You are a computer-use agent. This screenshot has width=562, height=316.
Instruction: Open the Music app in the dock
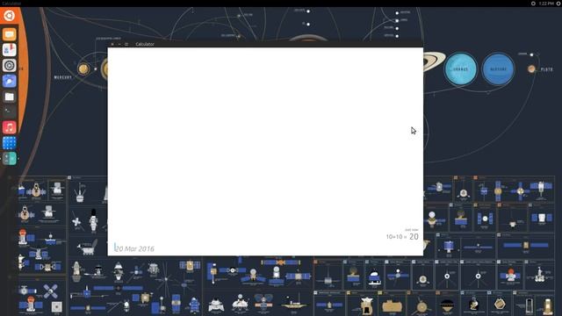click(10, 127)
